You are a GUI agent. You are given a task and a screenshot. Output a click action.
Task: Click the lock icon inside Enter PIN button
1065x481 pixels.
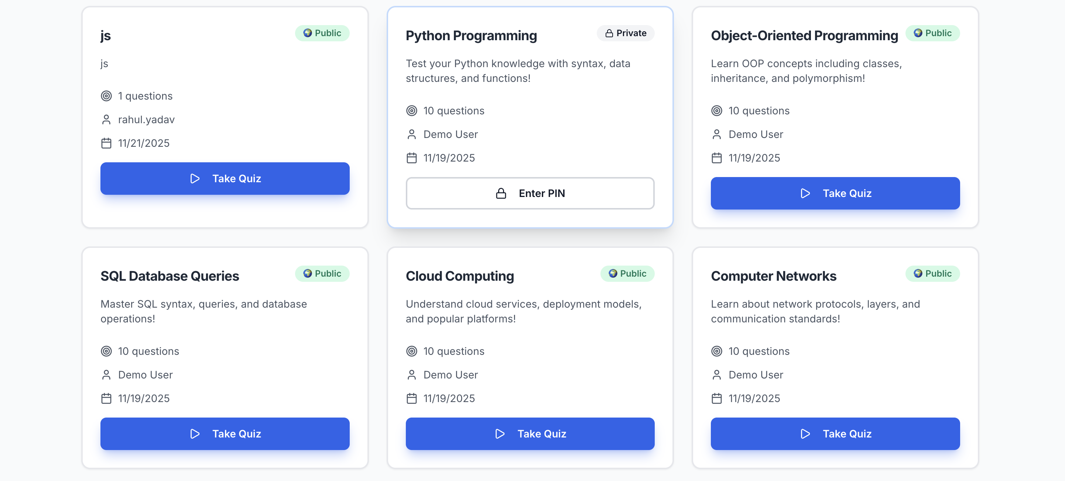coord(501,193)
